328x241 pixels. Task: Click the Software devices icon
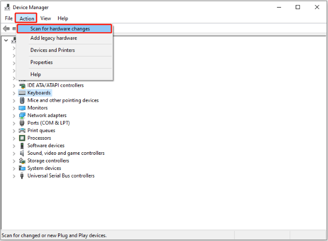[22, 146]
